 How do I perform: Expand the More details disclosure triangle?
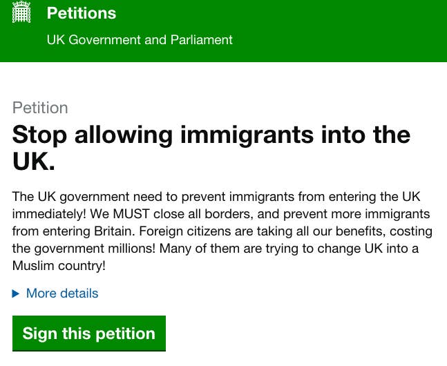coord(16,293)
